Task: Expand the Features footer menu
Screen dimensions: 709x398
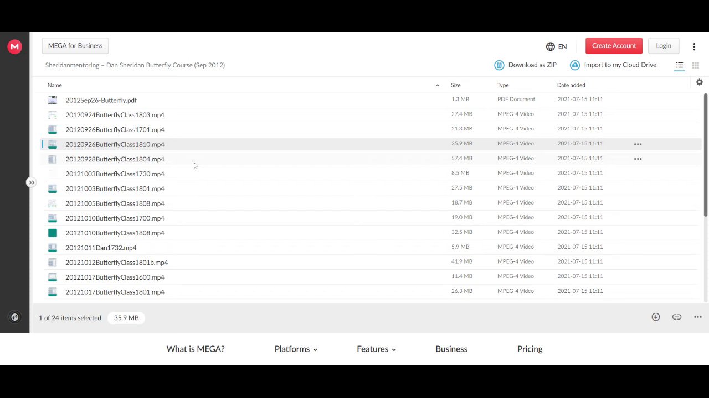Action: pyautogui.click(x=377, y=349)
